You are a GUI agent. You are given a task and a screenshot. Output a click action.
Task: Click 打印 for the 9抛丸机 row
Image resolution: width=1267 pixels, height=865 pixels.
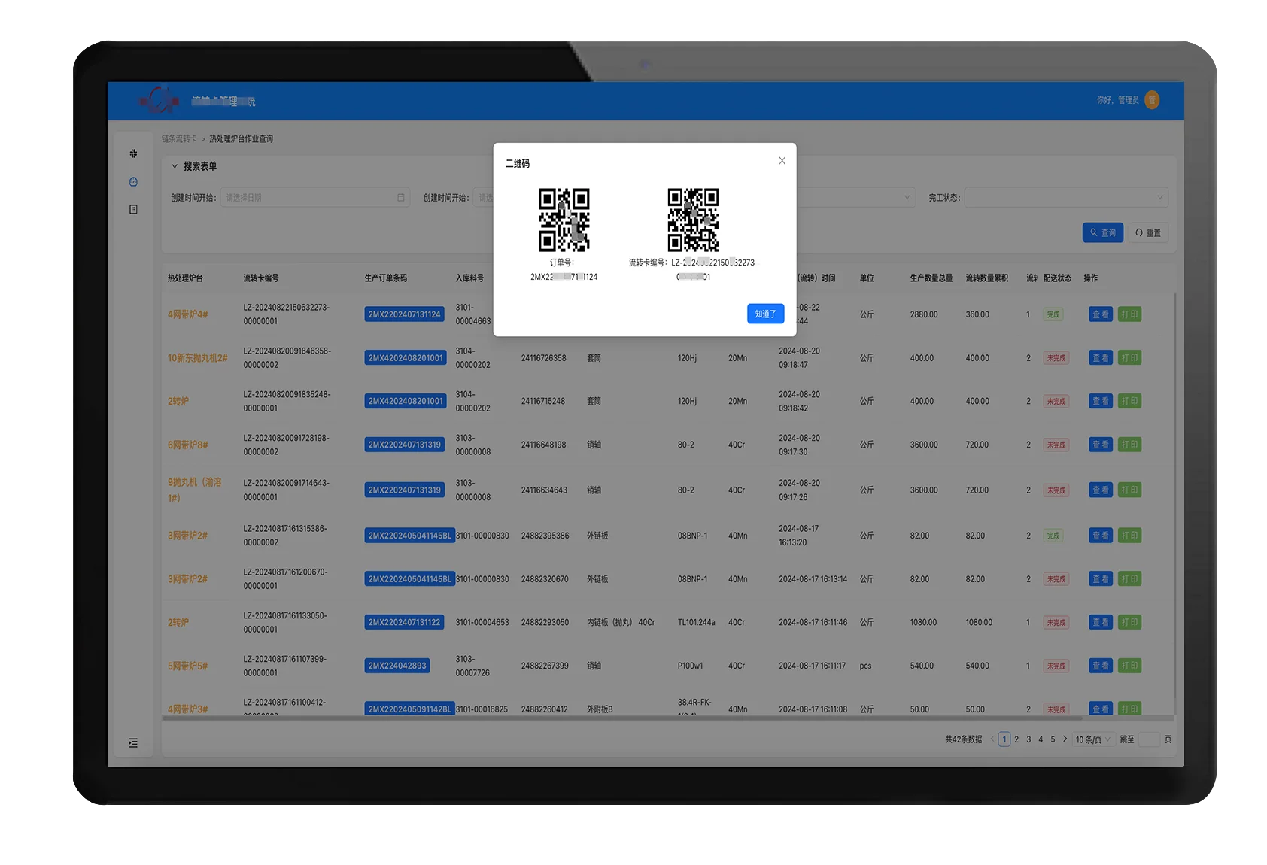click(1129, 490)
